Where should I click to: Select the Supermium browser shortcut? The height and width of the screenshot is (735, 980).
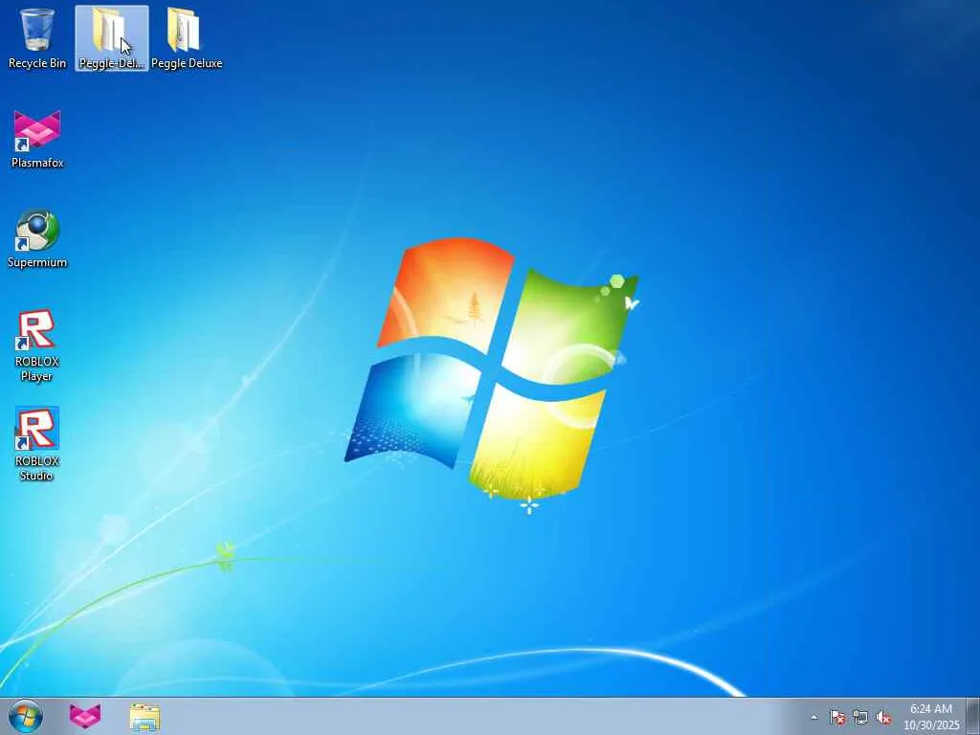pyautogui.click(x=37, y=238)
